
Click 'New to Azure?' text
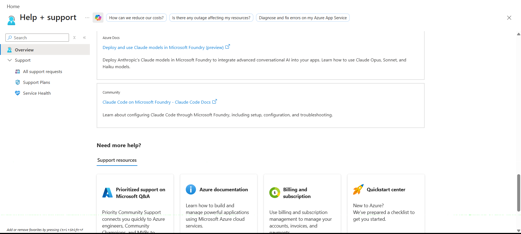[x=368, y=205]
